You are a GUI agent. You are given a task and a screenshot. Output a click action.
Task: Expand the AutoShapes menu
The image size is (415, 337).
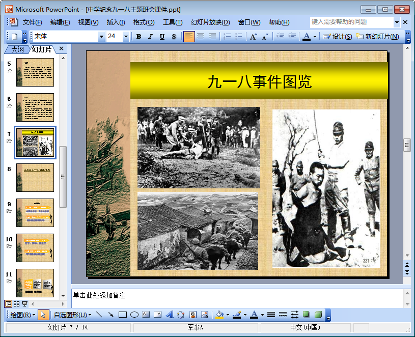tap(73, 315)
